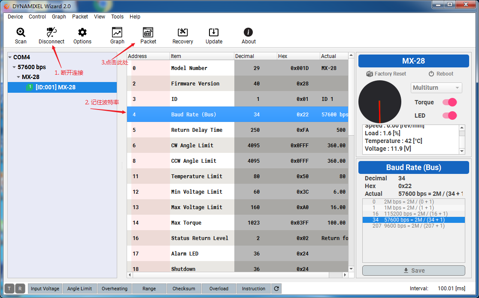This screenshot has width=479, height=298.
Task: Toggle the T button in status bar
Action: [x=9, y=289]
